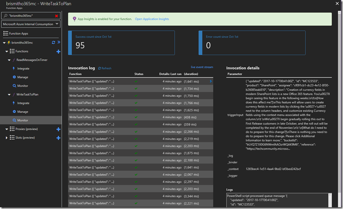Add a new slot with plus icon
Image resolution: width=343 pixels, height=209 pixels.
pyautogui.click(x=58, y=138)
